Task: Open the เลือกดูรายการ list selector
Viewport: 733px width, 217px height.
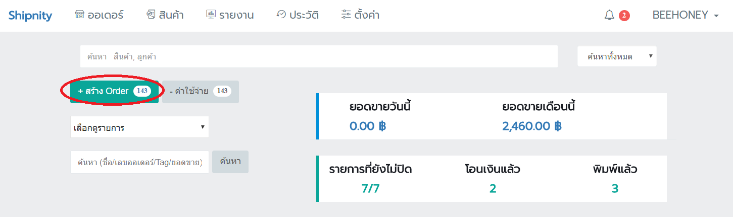Action: click(139, 127)
